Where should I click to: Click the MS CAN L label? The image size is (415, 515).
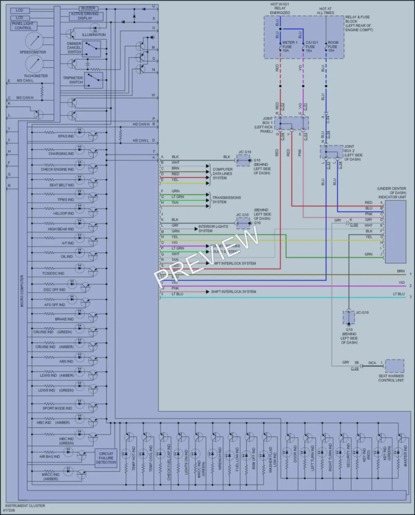point(25,81)
